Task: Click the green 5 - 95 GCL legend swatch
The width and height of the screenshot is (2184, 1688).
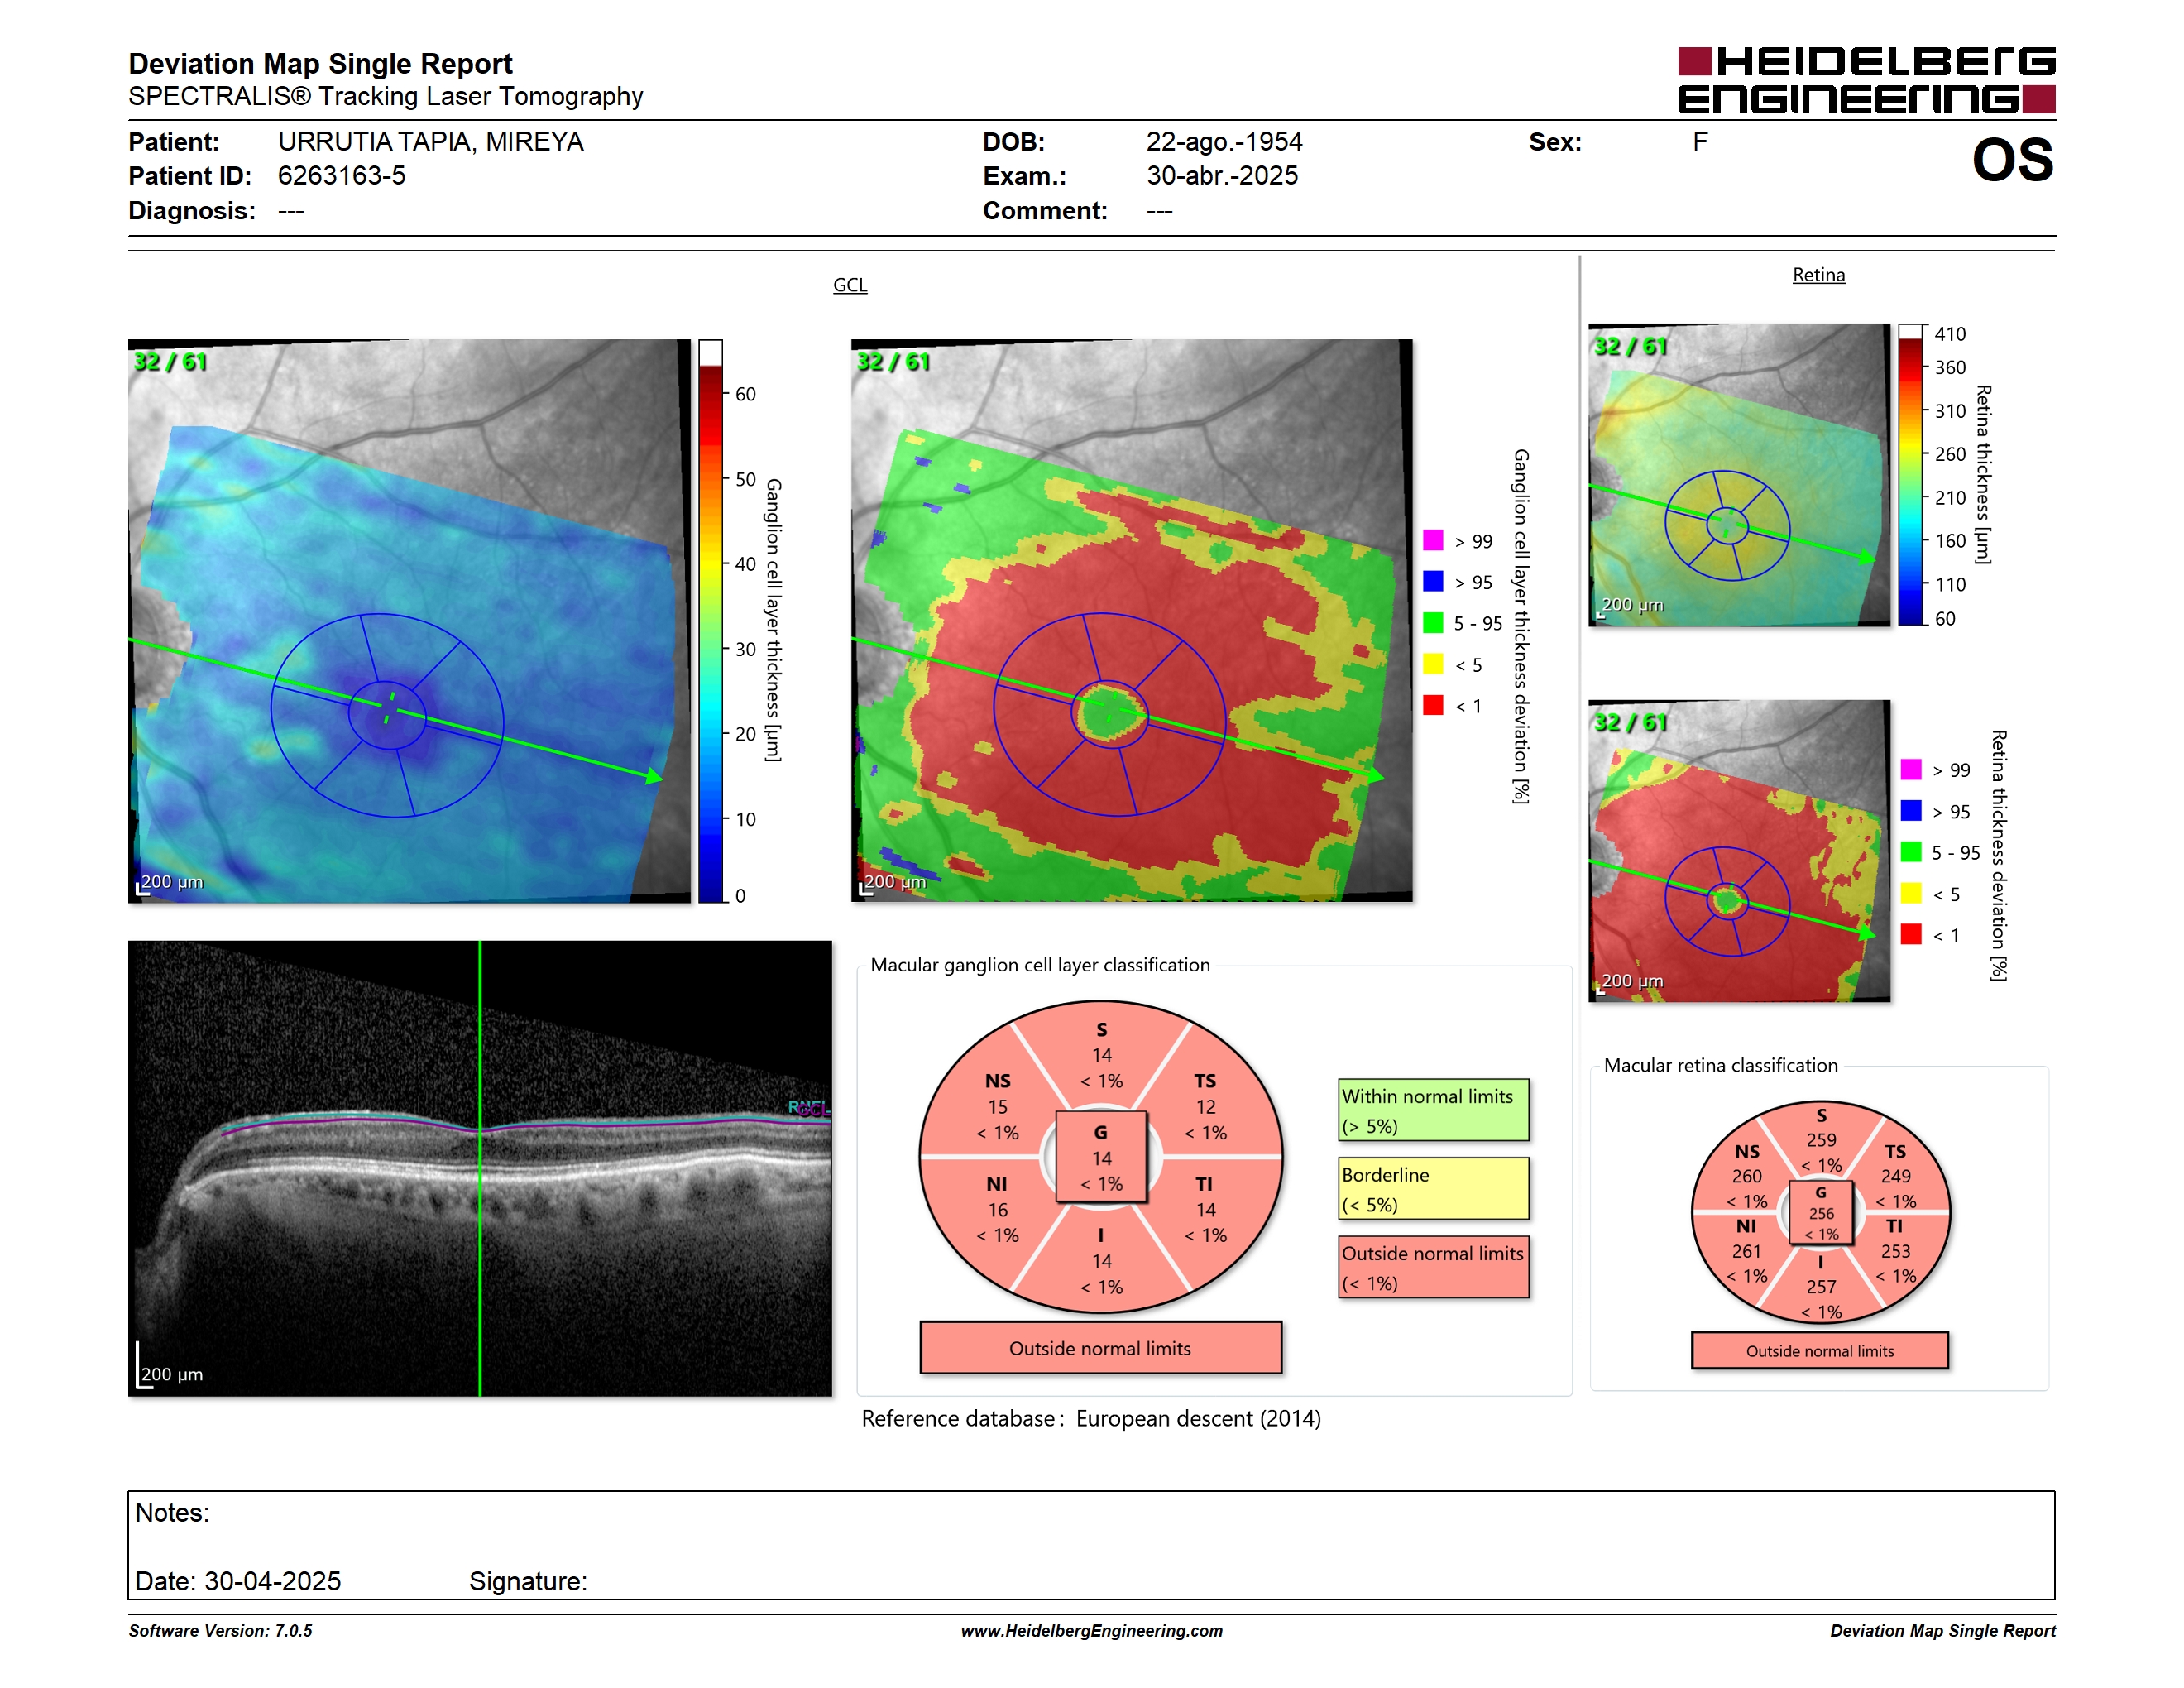Action: point(1433,623)
